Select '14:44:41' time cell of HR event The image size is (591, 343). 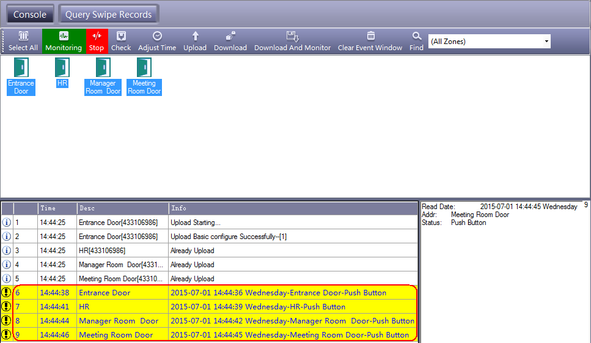tap(57, 307)
